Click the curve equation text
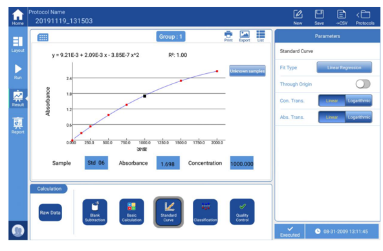 pyautogui.click(x=96, y=55)
